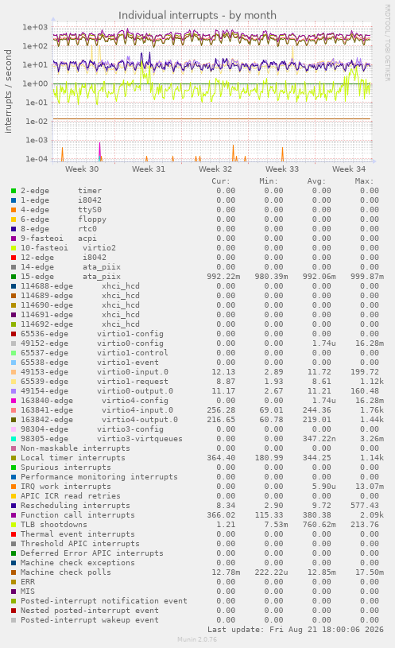This screenshot has width=395, height=648.
Task: Click the Munin 2.0.76 footer text
Action: [197, 639]
